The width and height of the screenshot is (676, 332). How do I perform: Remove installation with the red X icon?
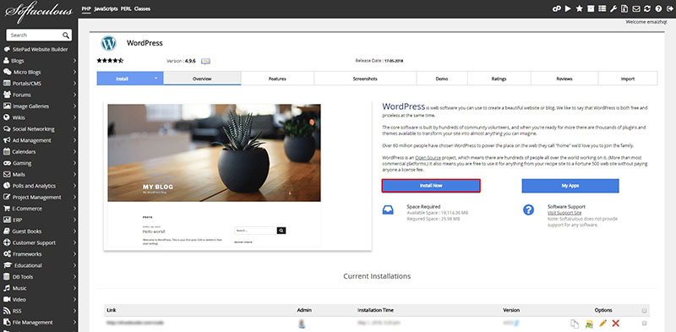point(616,323)
